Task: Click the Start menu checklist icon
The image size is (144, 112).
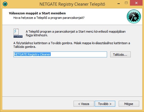Action: tap(18, 33)
